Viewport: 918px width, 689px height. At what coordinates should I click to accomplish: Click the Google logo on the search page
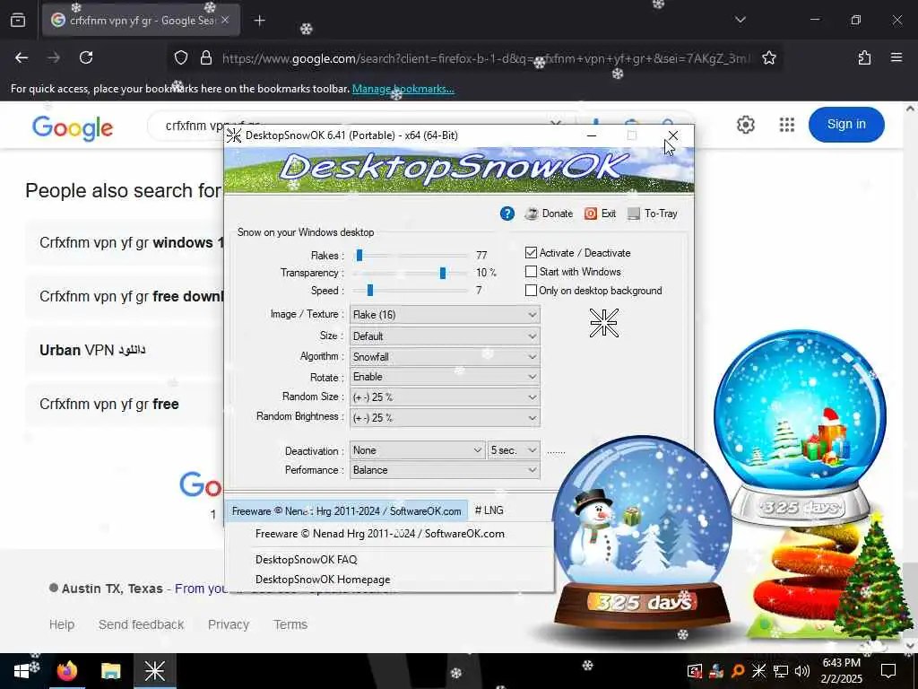(x=73, y=127)
